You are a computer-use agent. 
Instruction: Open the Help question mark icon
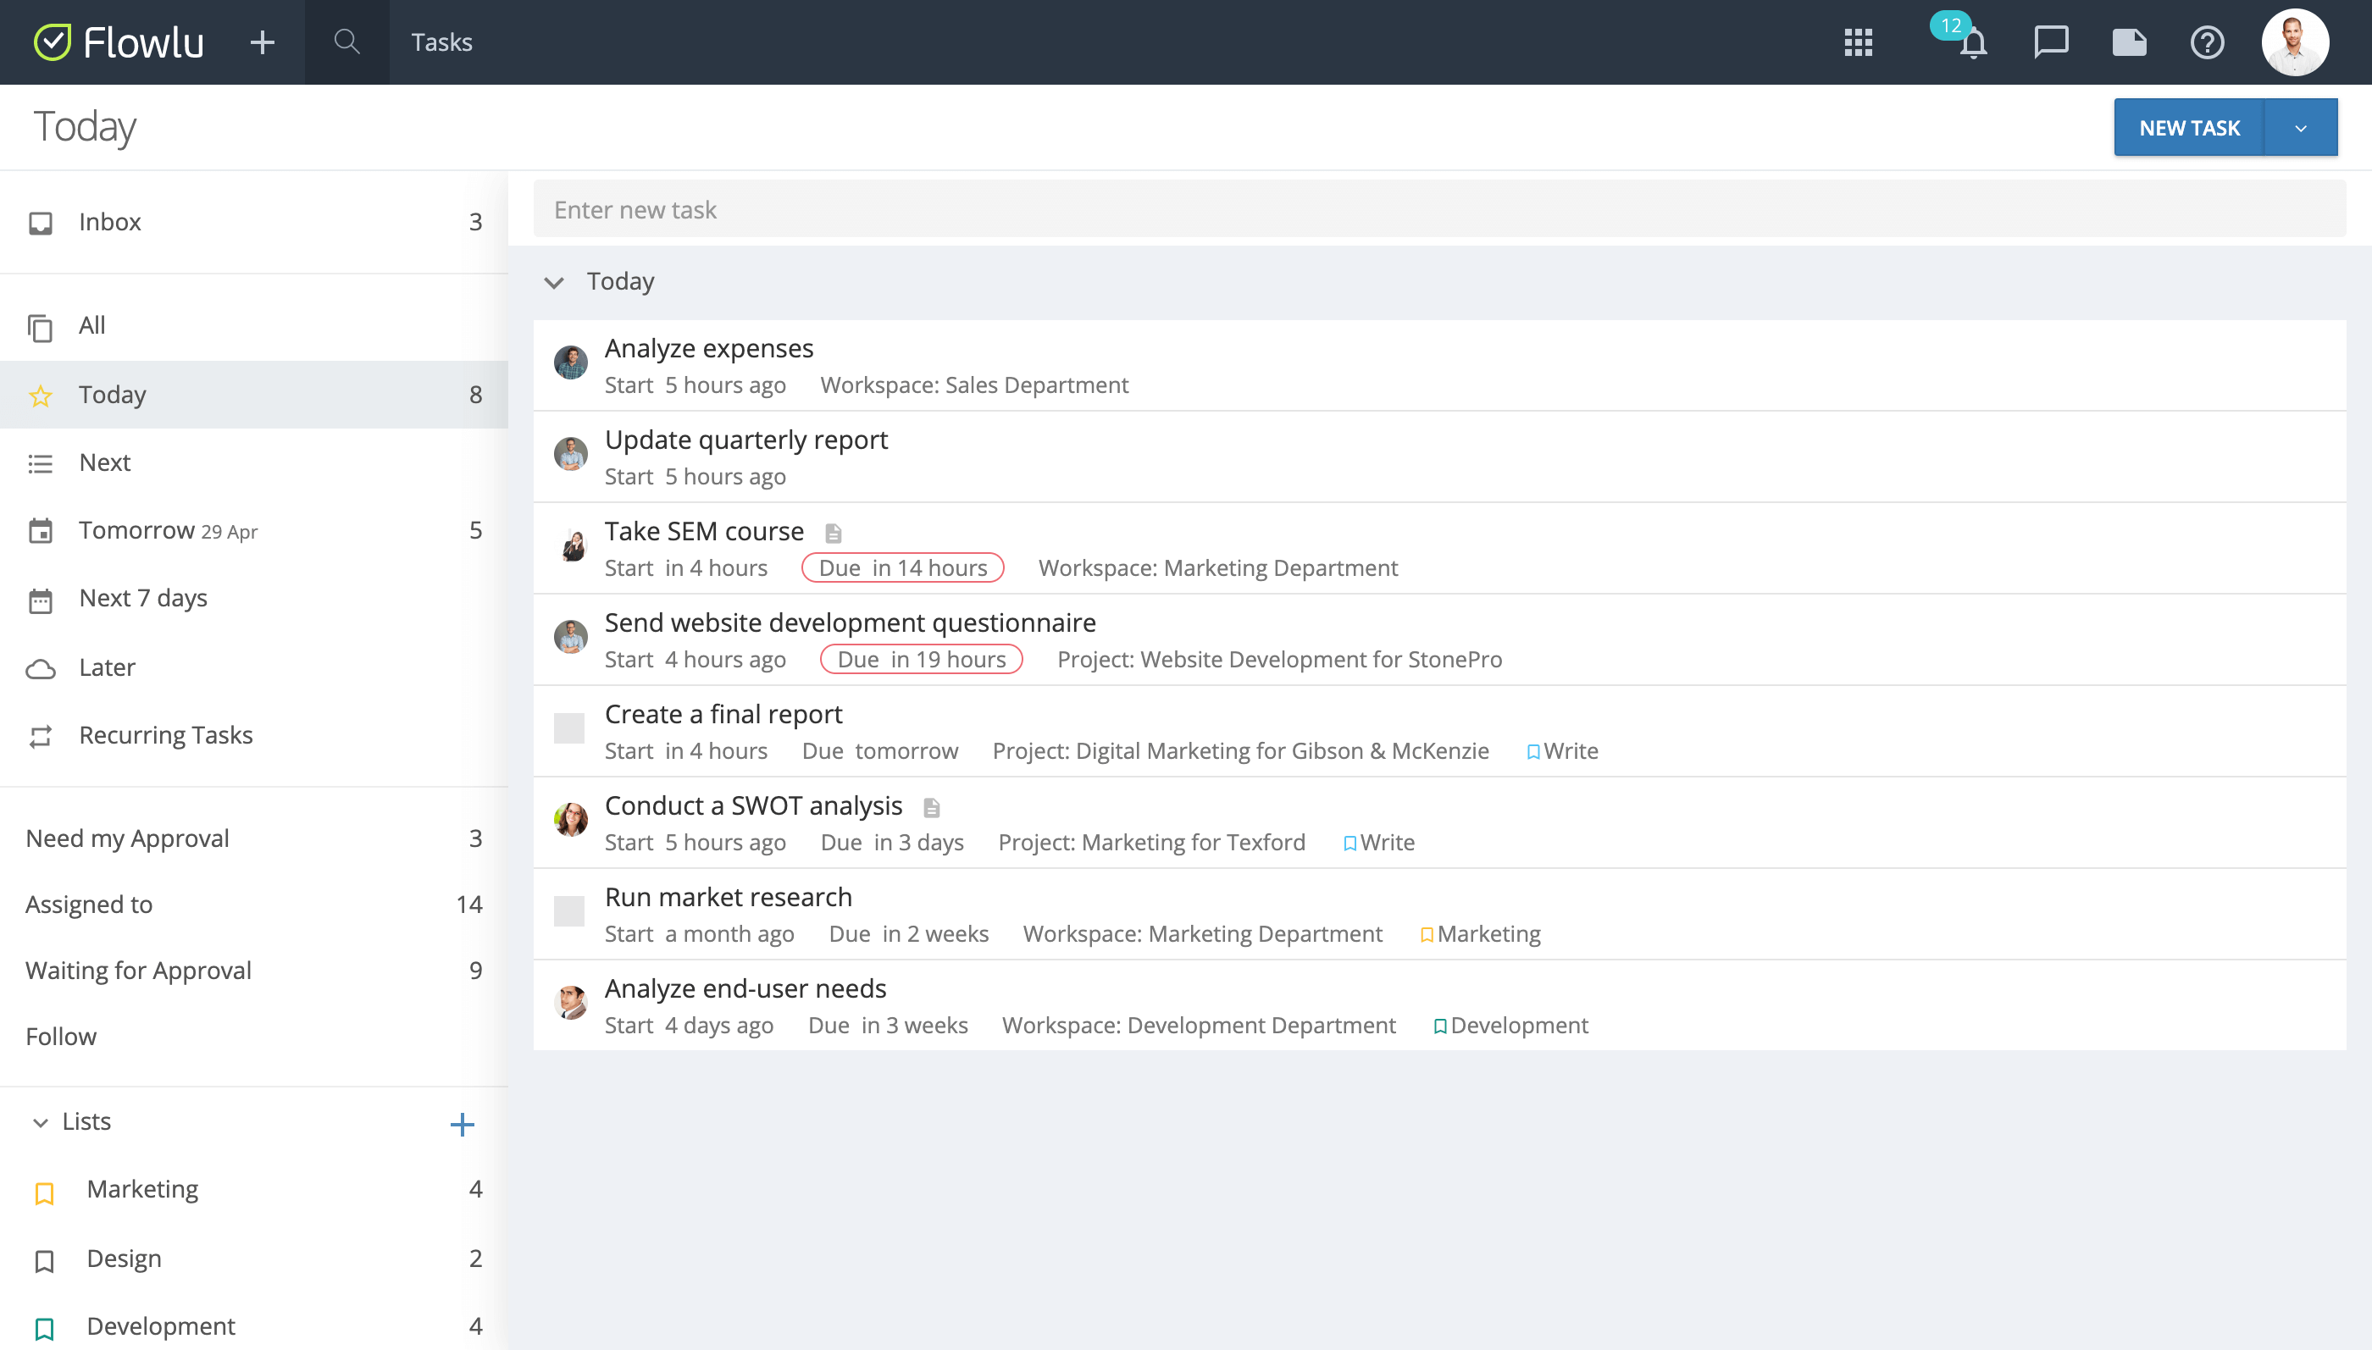point(2207,42)
